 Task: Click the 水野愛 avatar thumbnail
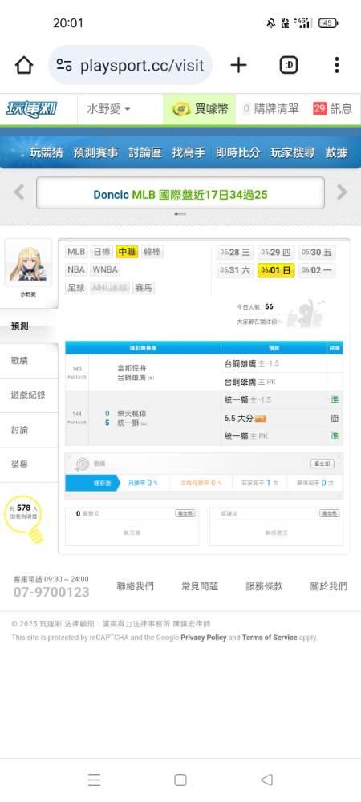tap(28, 263)
